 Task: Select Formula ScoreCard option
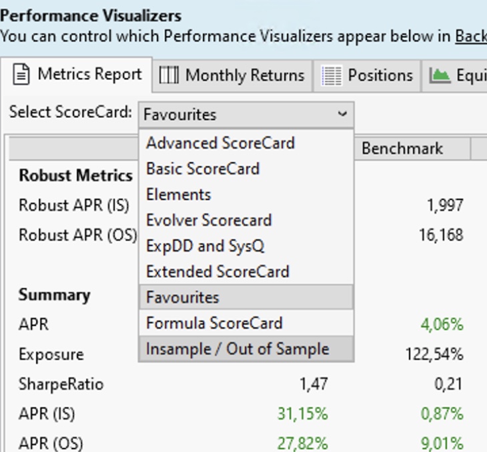tap(215, 323)
